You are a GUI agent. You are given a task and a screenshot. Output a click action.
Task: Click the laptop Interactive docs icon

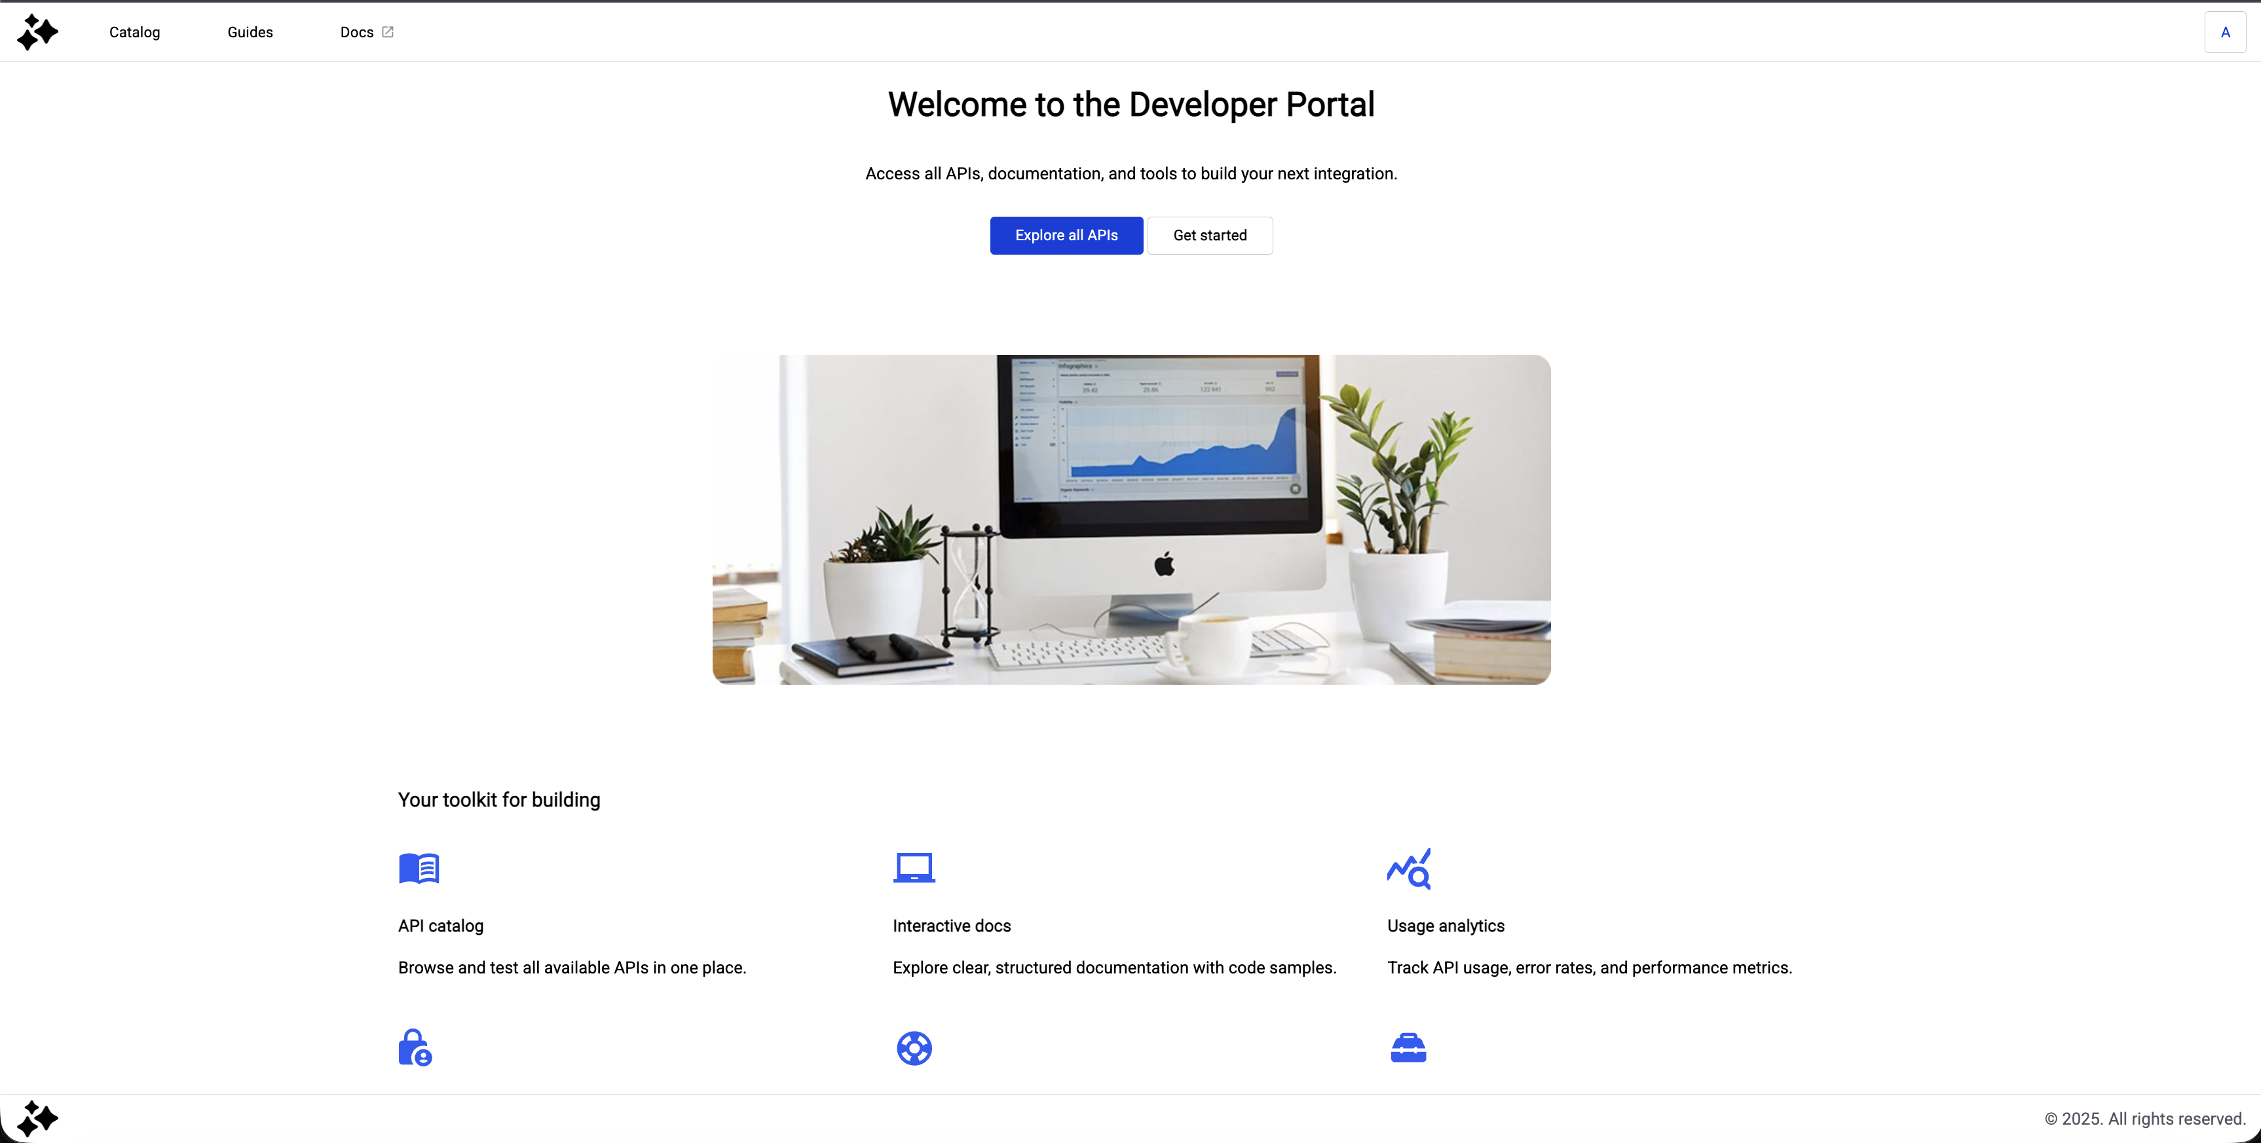[914, 867]
